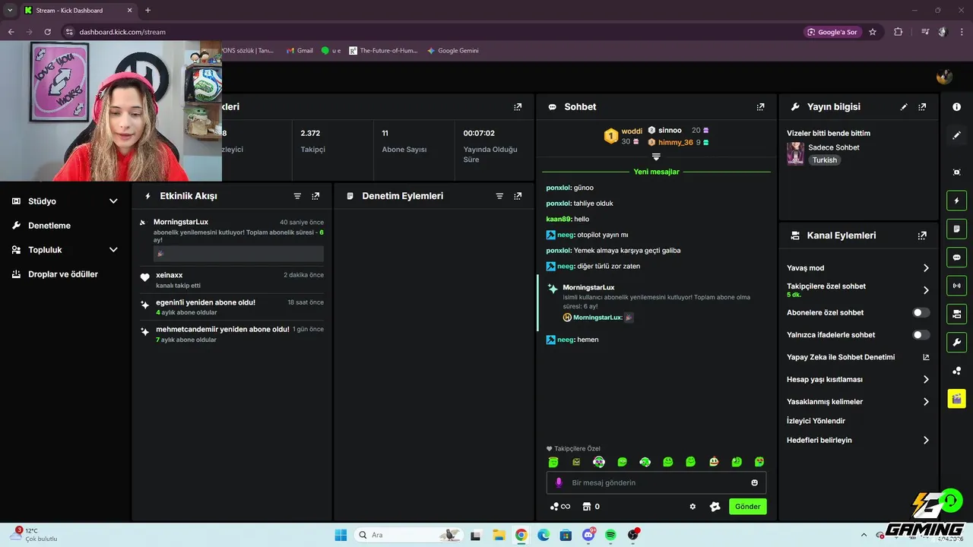973x547 pixels.
Task: Click the focus frame icon in right sidebar
Action: [x=956, y=172]
